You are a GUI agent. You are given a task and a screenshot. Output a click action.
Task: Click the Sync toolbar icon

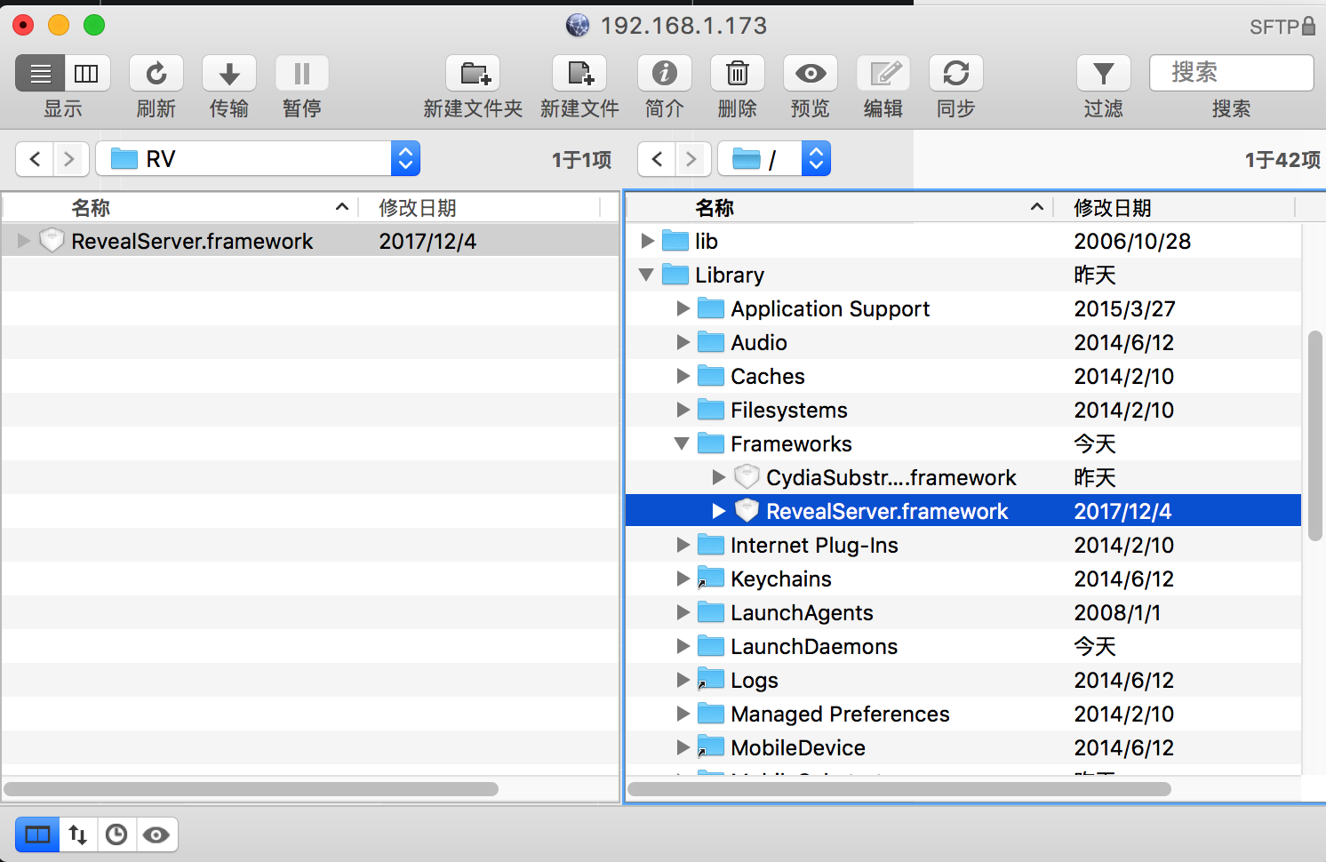click(x=956, y=73)
